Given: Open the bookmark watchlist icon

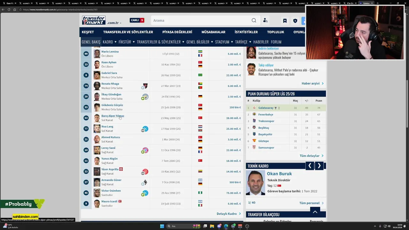Looking at the screenshot, I should [x=285, y=21].
